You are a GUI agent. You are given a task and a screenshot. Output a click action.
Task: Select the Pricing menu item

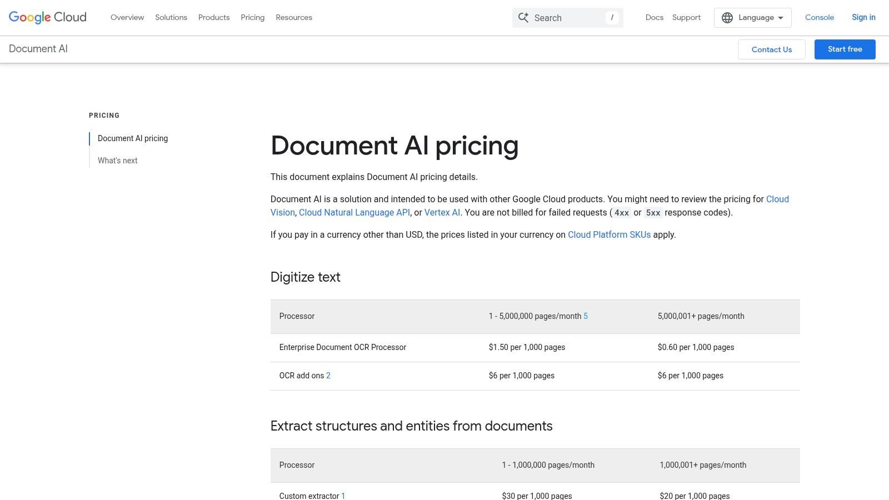[x=252, y=17]
